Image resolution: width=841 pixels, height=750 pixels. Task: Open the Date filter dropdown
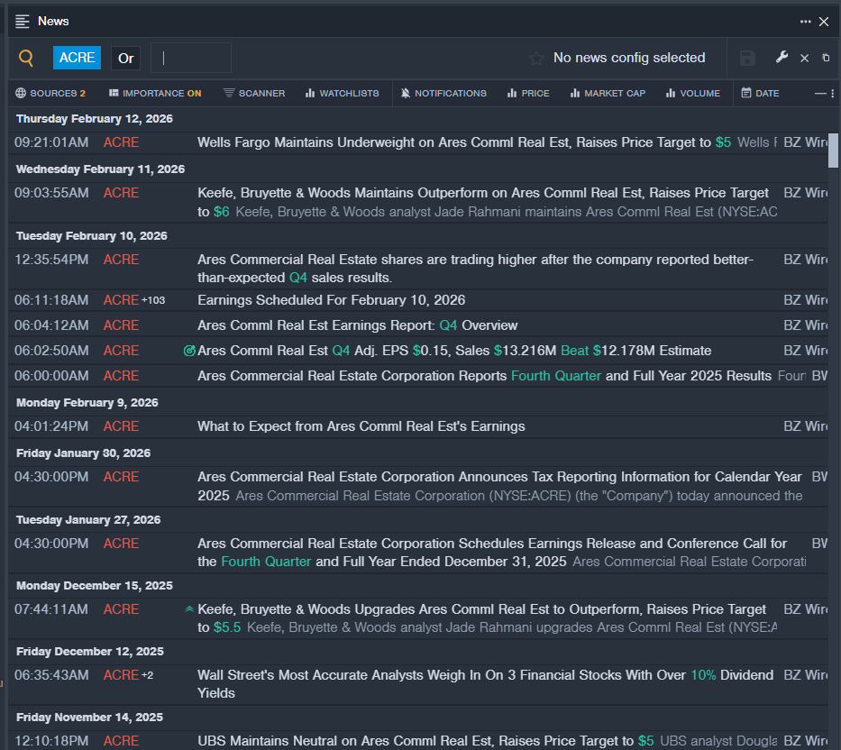tap(760, 93)
